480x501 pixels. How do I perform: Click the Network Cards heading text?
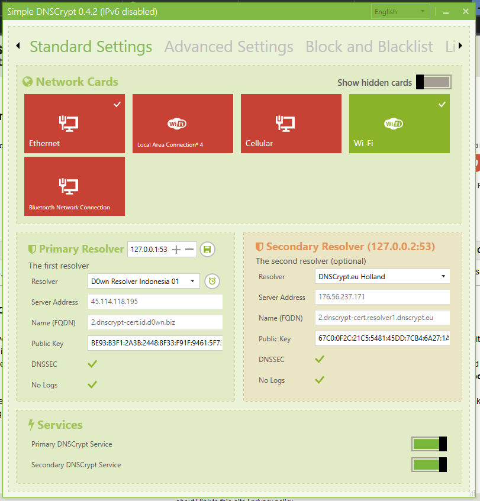click(77, 82)
